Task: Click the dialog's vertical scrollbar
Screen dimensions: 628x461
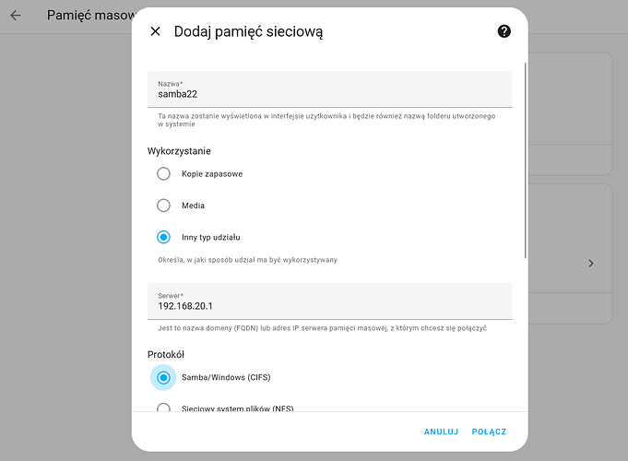Action: point(526,159)
